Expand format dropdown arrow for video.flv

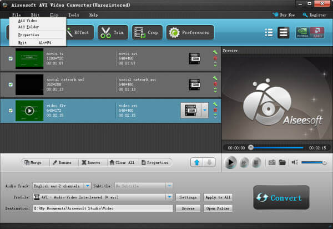tap(205, 111)
